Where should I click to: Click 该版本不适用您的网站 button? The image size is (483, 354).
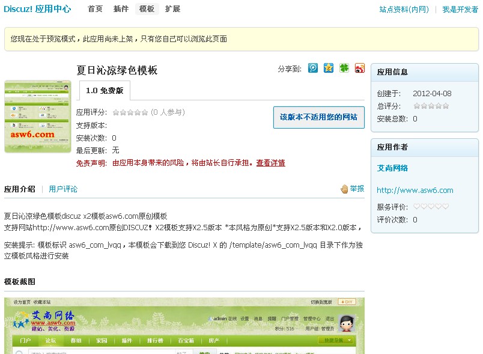pyautogui.click(x=319, y=117)
